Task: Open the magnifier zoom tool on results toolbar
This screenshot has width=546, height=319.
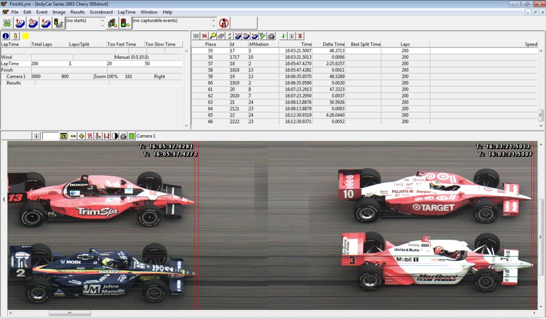Action: click(x=212, y=35)
